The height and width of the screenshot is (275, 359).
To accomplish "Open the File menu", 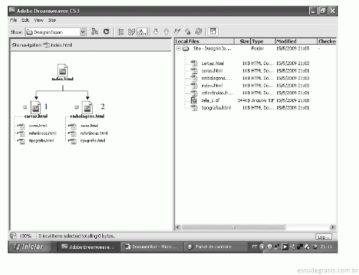I will tap(13, 20).
